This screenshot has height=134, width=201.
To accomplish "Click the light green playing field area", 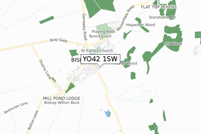I will point(103,28).
